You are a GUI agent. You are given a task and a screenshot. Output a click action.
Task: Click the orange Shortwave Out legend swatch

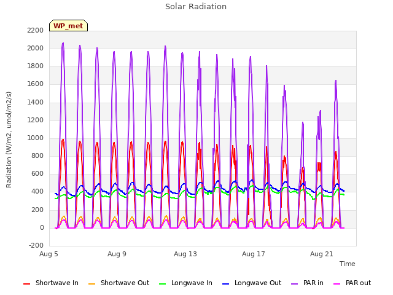point(91,284)
